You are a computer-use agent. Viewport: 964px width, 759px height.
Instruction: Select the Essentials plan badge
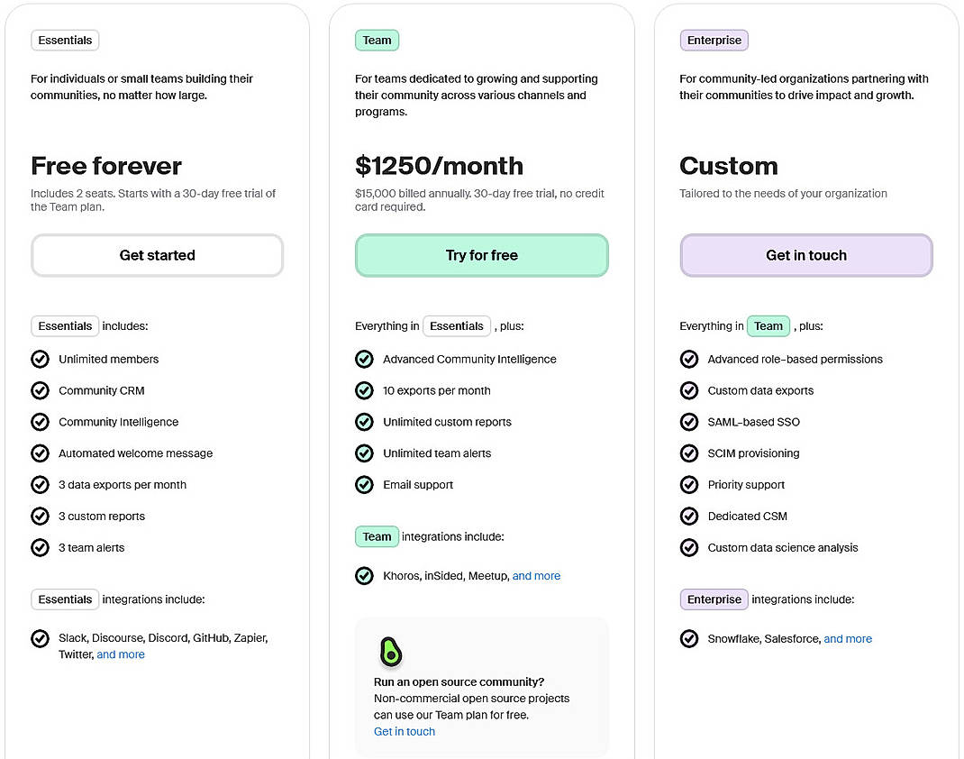[x=65, y=40]
